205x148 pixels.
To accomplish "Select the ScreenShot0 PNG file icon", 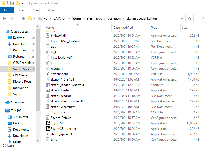I will pos(48,74).
